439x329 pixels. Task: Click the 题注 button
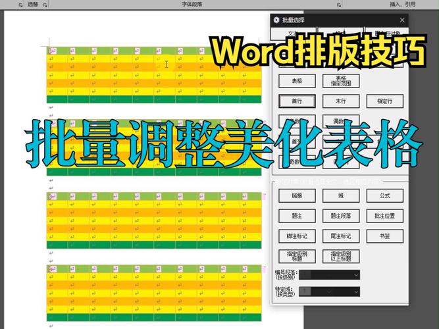297,216
